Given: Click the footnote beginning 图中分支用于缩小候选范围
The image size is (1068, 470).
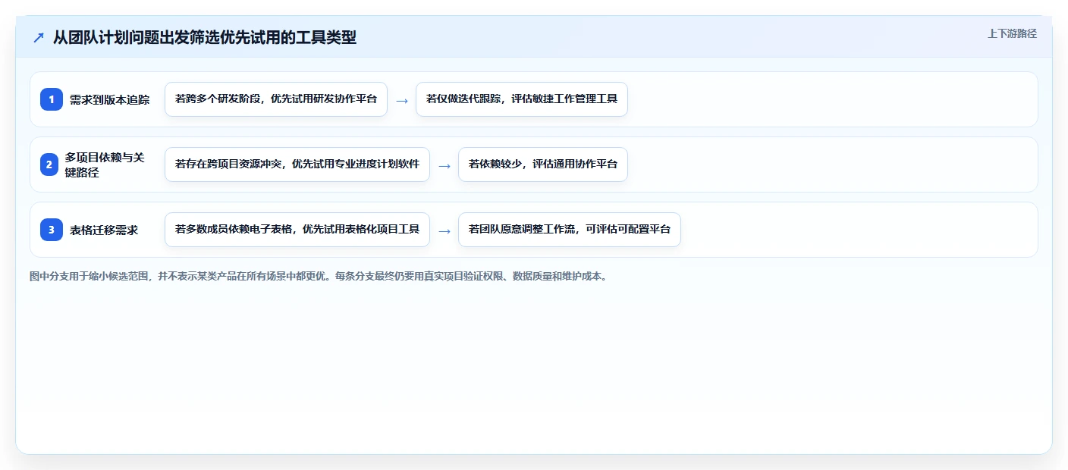Looking at the screenshot, I should pos(319,277).
